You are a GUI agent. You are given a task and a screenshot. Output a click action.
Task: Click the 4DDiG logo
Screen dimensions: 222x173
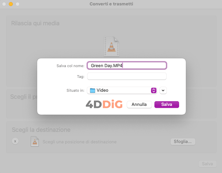tap(104, 104)
